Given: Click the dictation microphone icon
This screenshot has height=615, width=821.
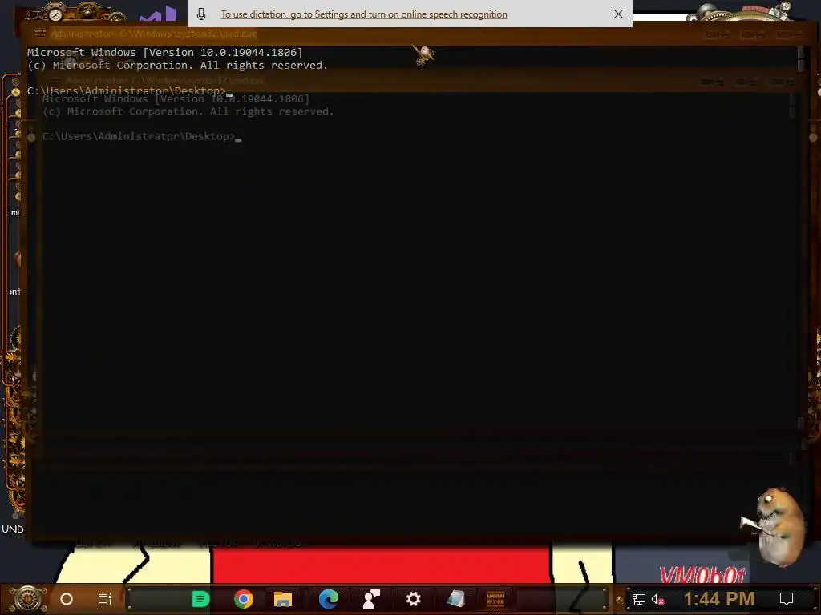Looking at the screenshot, I should (201, 14).
